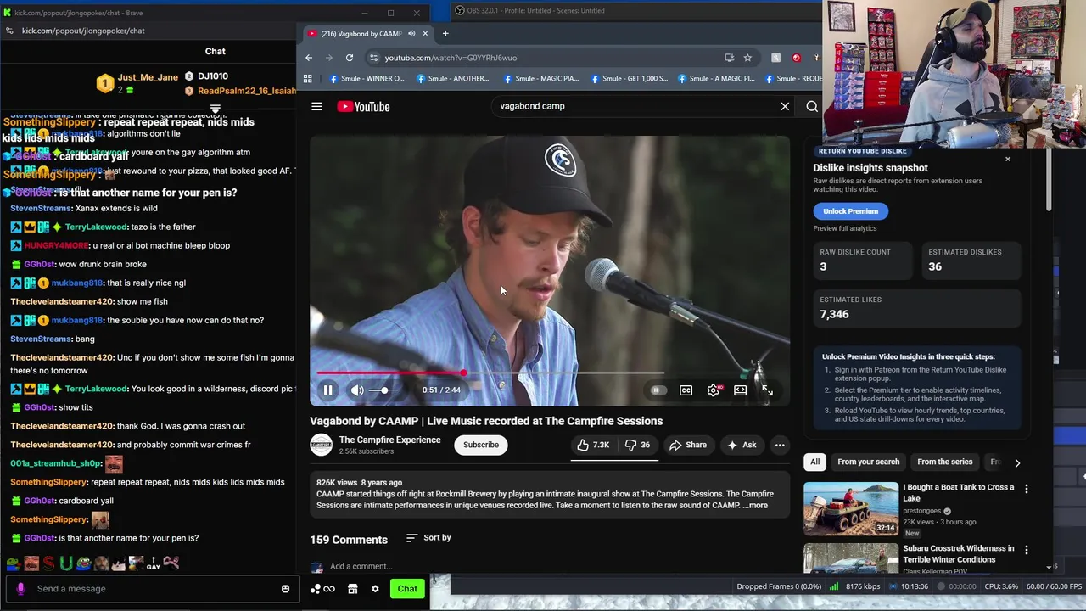Open the browser apps grid icon
This screenshot has width=1086, height=611.
click(308, 78)
